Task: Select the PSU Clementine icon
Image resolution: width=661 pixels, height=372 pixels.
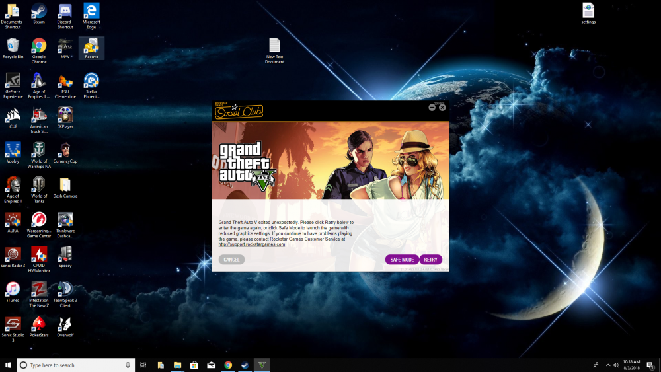Action: click(65, 85)
